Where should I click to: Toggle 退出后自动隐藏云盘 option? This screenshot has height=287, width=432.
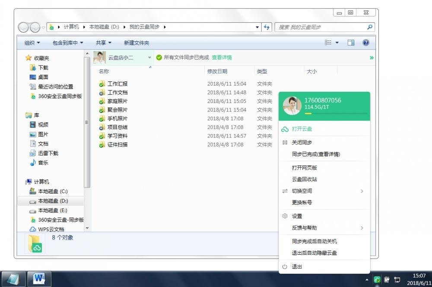coord(314,253)
